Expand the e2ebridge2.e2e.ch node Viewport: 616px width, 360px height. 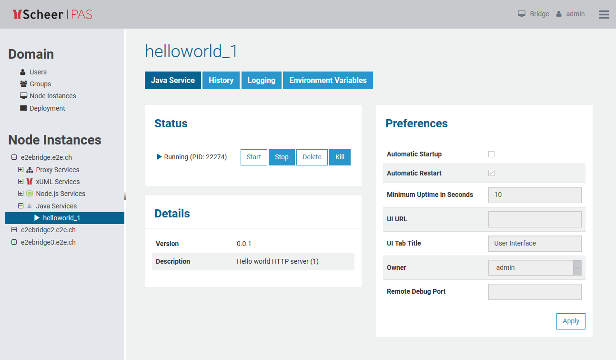pos(14,230)
